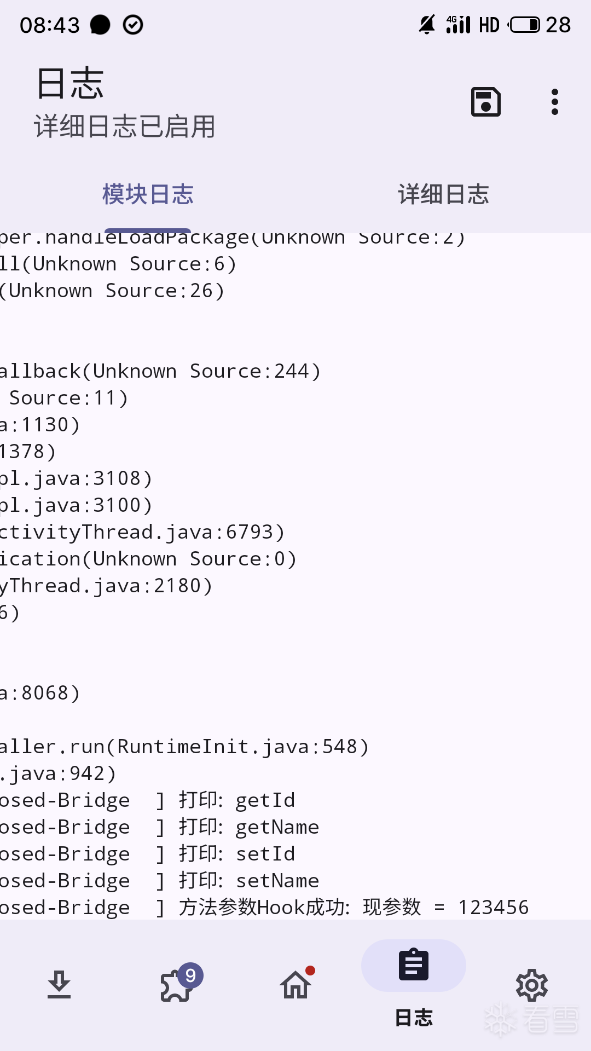Tap the log line "打印: setName"

(249, 881)
